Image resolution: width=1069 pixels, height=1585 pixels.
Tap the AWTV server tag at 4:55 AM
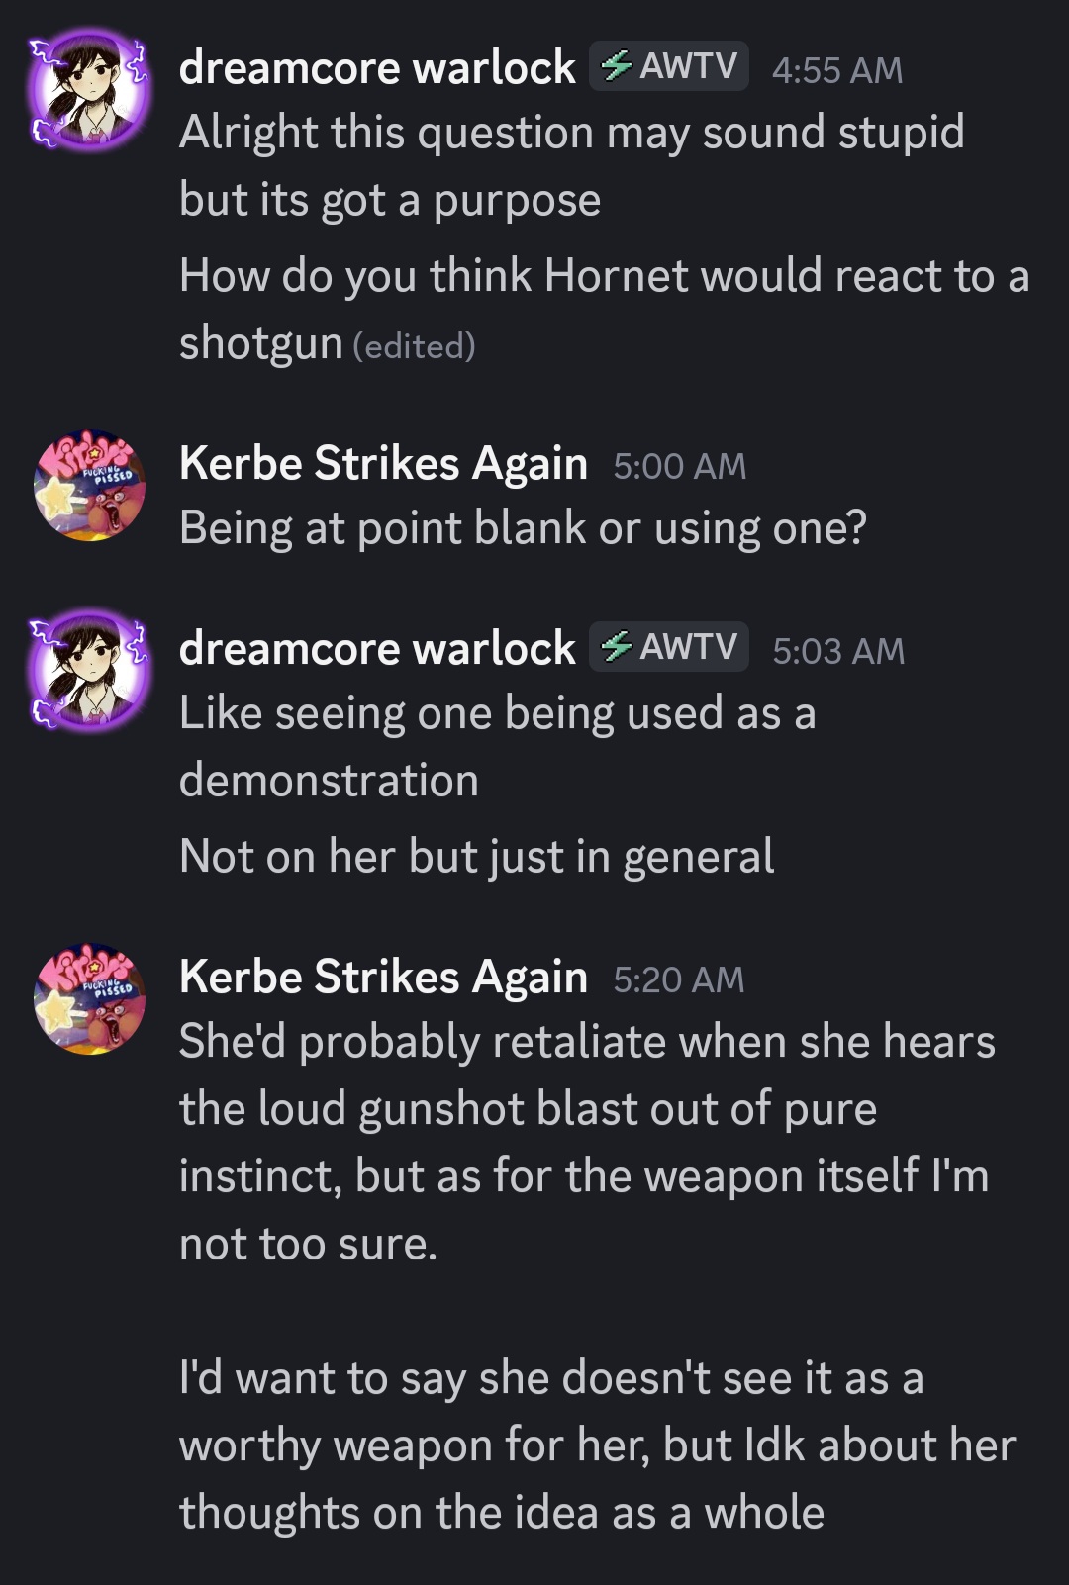tap(669, 66)
